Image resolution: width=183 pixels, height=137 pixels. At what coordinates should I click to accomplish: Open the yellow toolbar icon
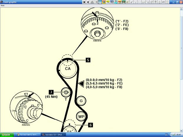(108, 2)
